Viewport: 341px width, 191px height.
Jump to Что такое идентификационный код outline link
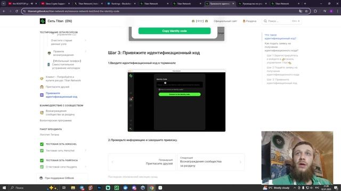tap(280, 37)
